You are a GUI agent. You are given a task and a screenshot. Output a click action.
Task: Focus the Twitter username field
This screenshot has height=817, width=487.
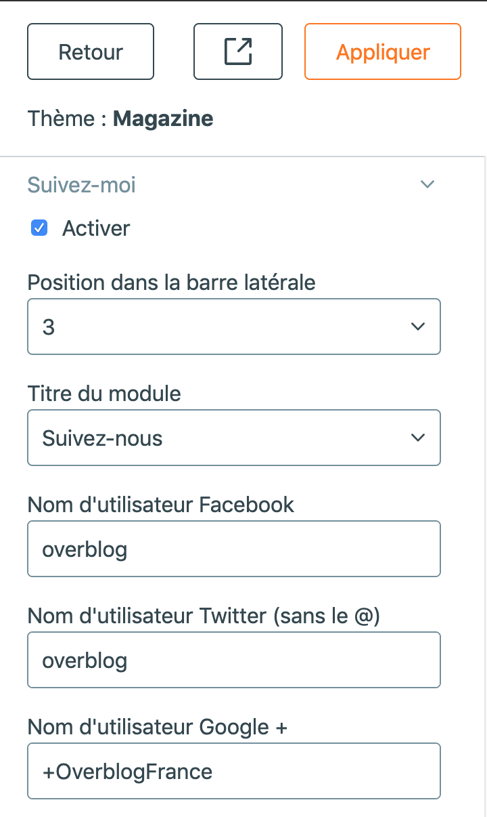[x=234, y=660]
